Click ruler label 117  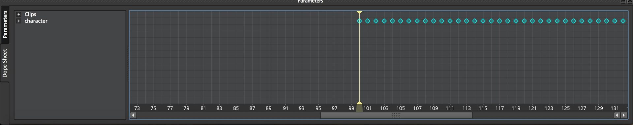(x=499, y=108)
